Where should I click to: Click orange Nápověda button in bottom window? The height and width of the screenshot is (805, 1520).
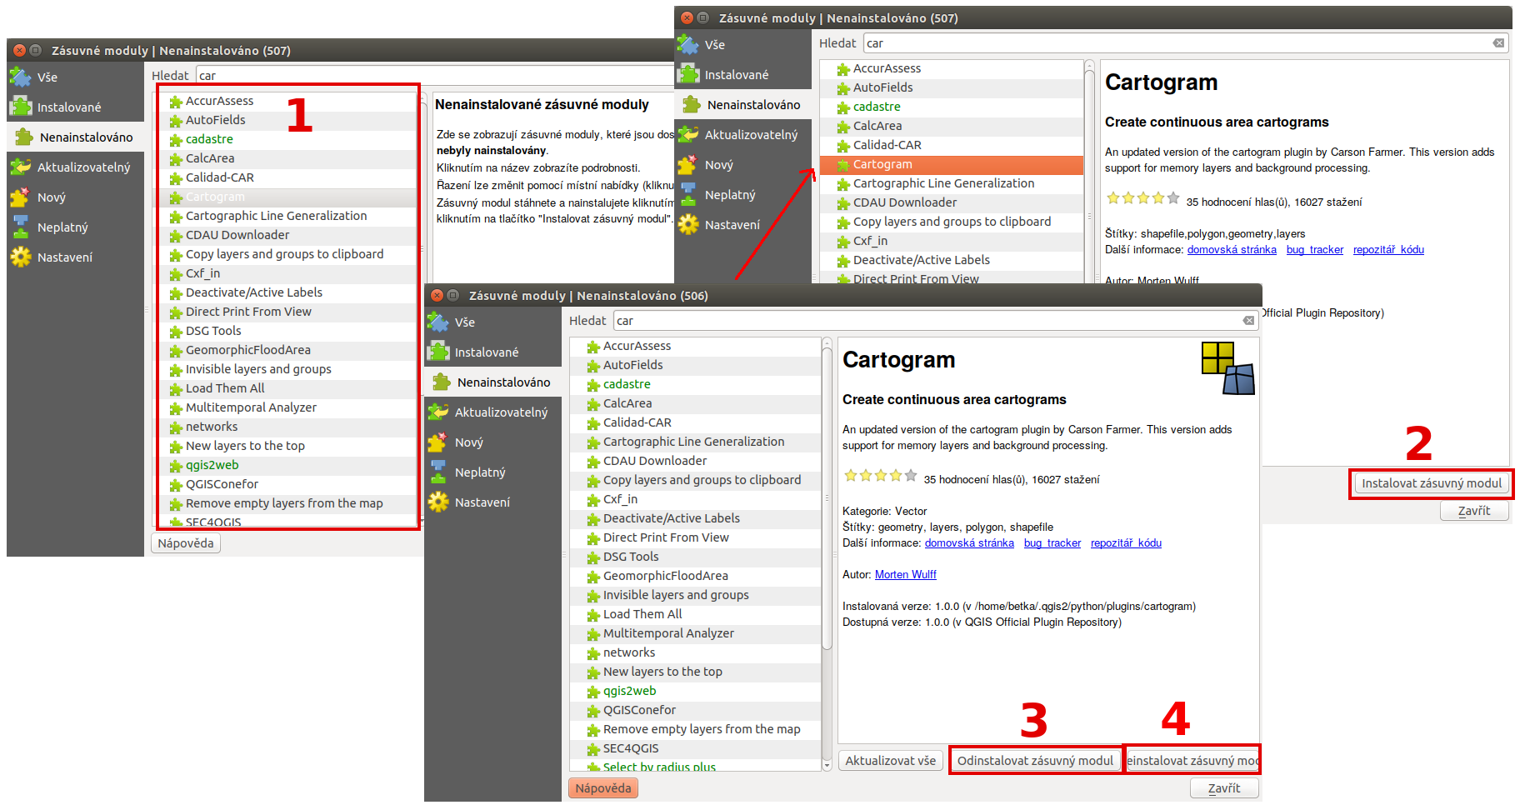pyautogui.click(x=603, y=788)
